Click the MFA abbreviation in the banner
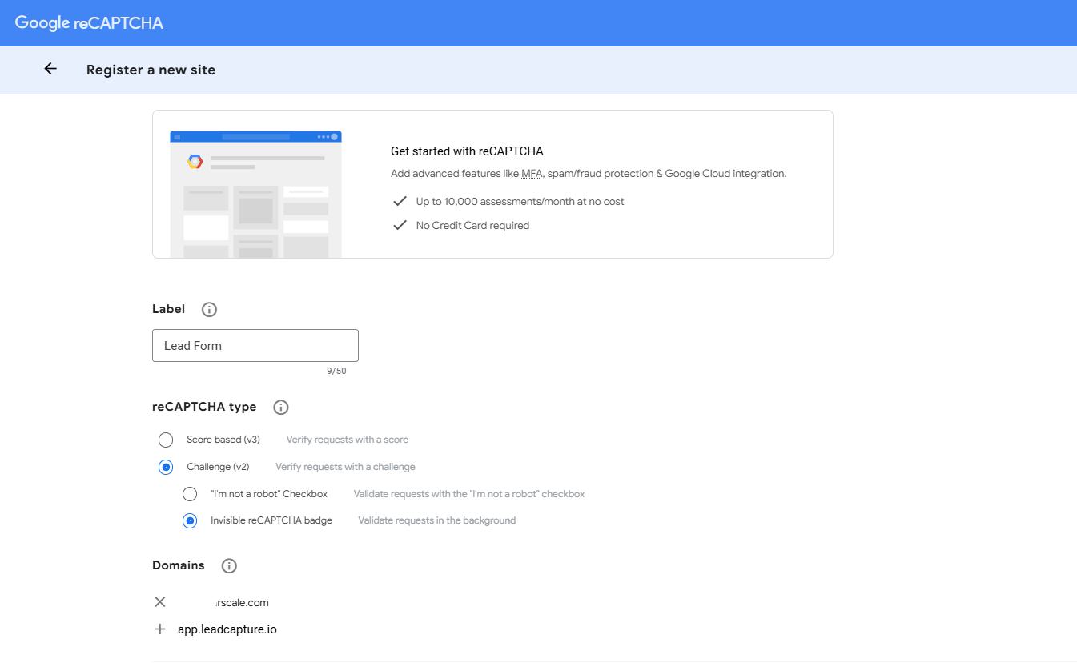This screenshot has height=663, width=1077. click(532, 174)
